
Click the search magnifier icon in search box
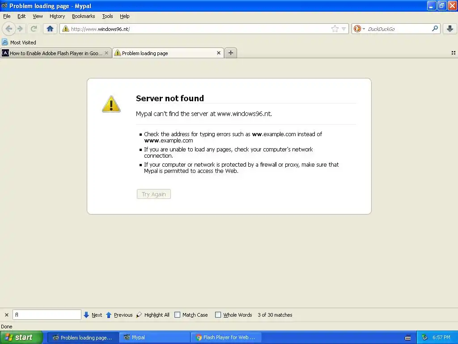pyautogui.click(x=435, y=28)
